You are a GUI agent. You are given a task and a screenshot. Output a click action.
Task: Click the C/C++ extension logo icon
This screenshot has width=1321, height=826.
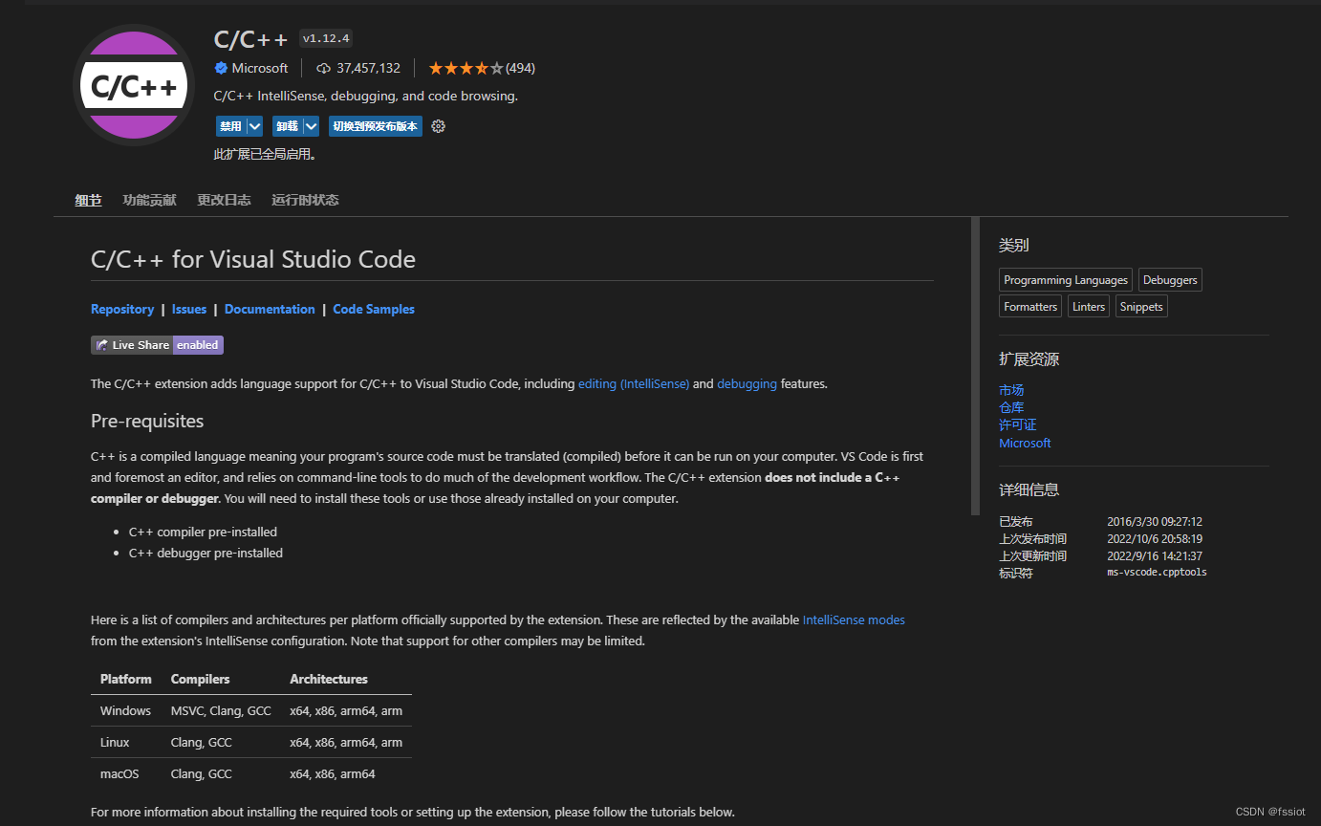coord(134,86)
